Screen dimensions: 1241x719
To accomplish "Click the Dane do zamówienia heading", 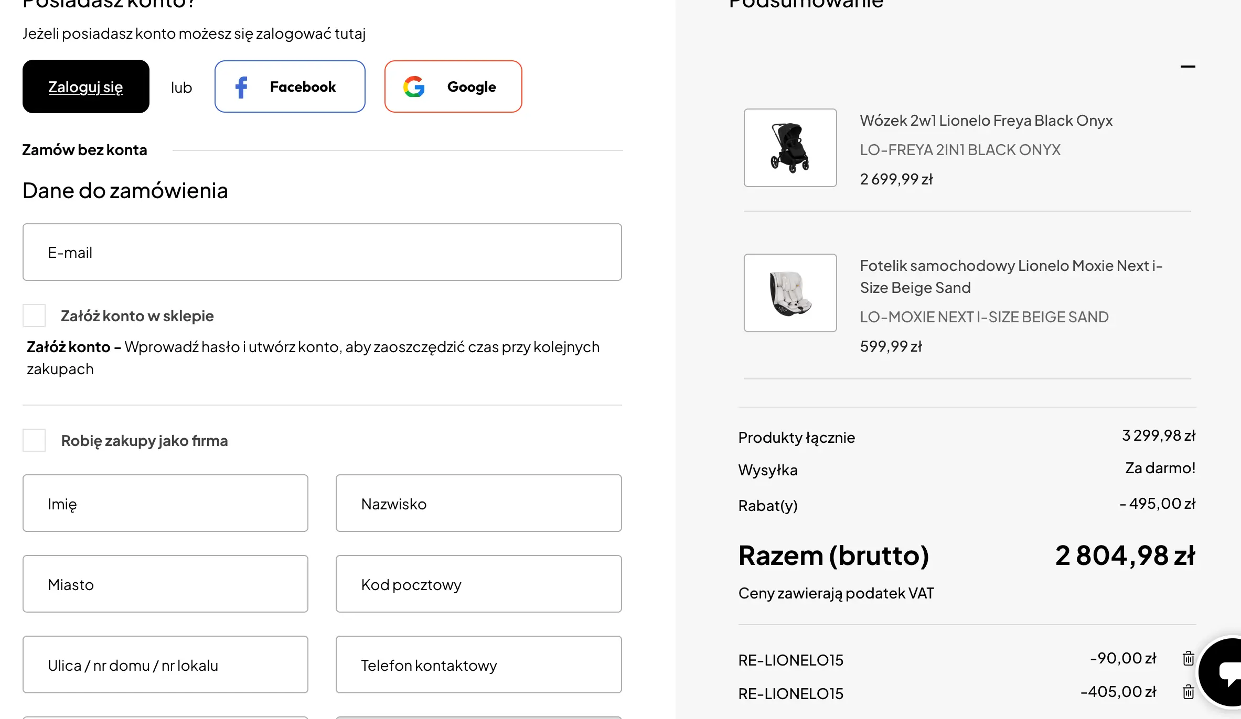I will [x=125, y=191].
